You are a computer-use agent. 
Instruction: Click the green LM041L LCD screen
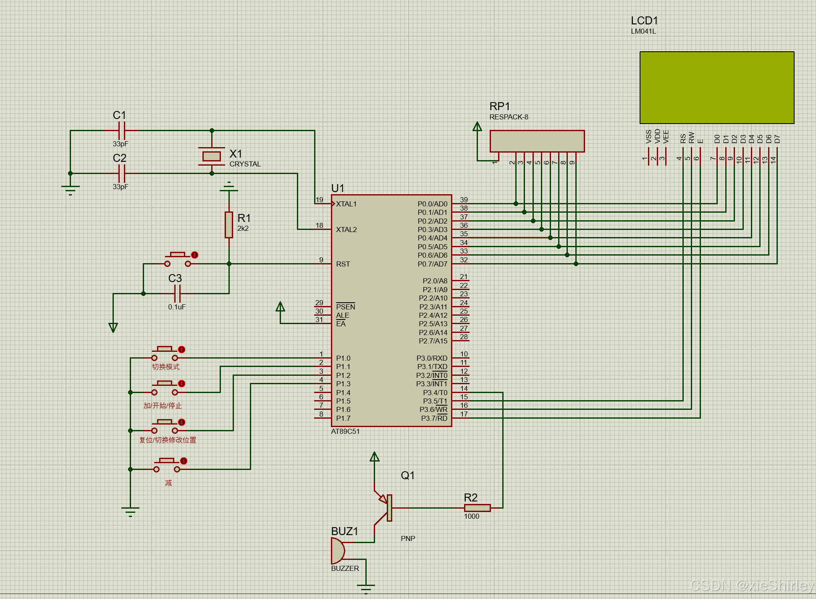(716, 87)
